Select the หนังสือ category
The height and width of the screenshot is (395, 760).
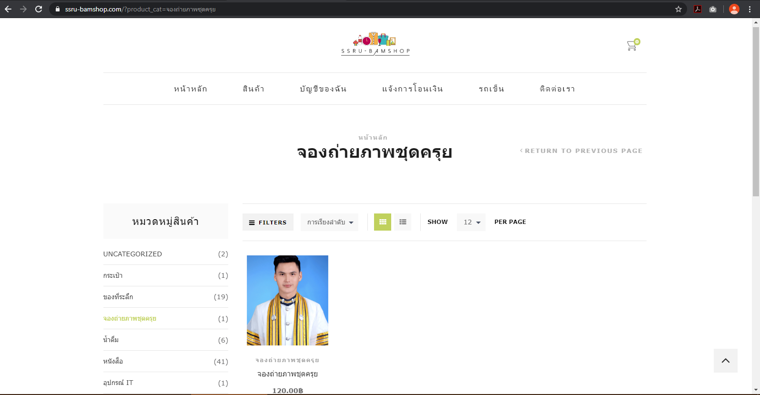point(113,361)
